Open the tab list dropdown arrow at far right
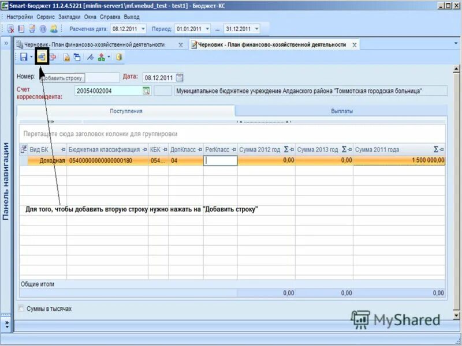The image size is (462, 346). click(456, 43)
